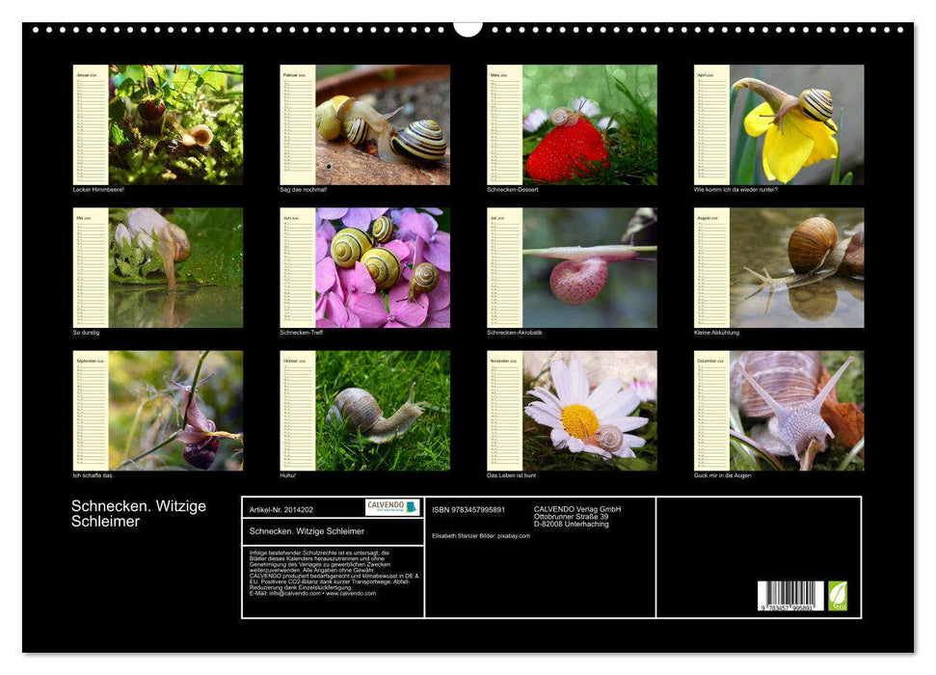Open the 'Ich schaffe das' September photo
This screenshot has height=675, width=936.
[175, 411]
